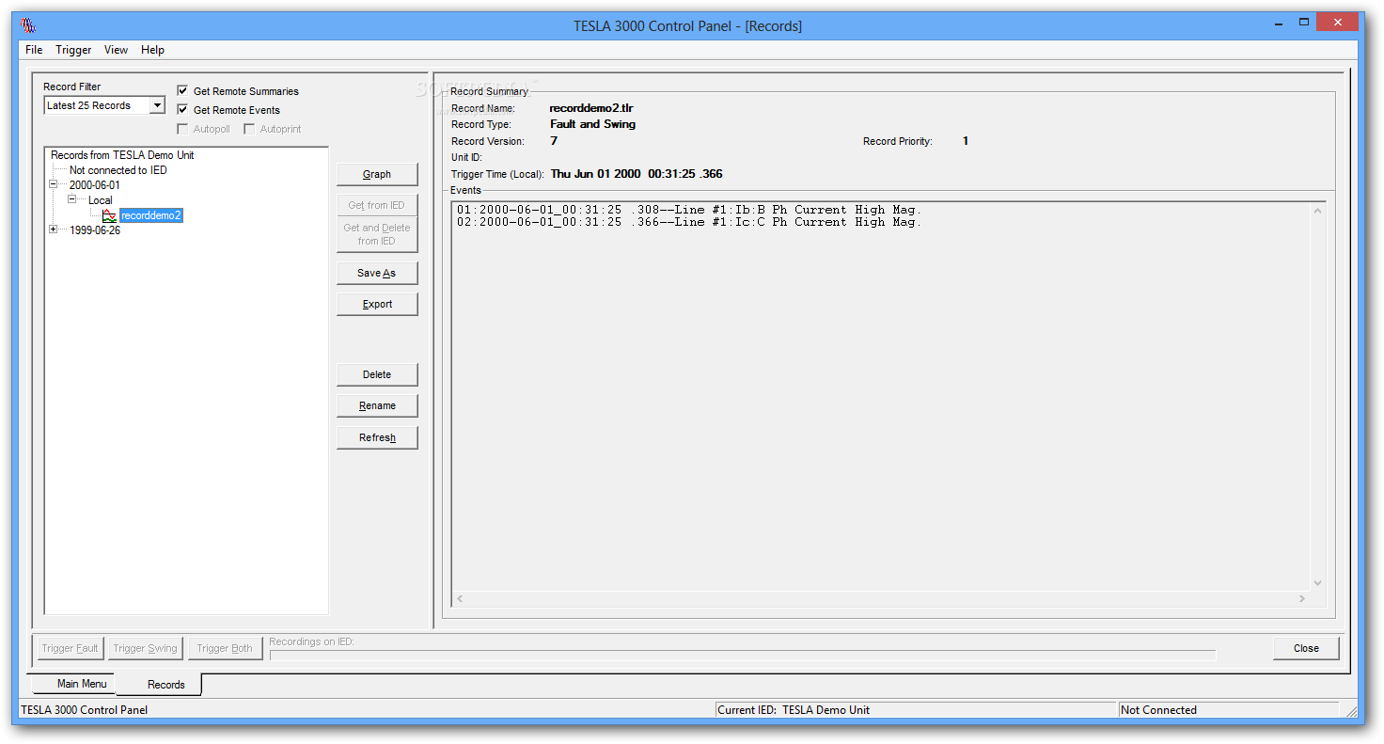Collapse the Local tree node
Image resolution: width=1384 pixels, height=744 pixels.
pos(71,200)
